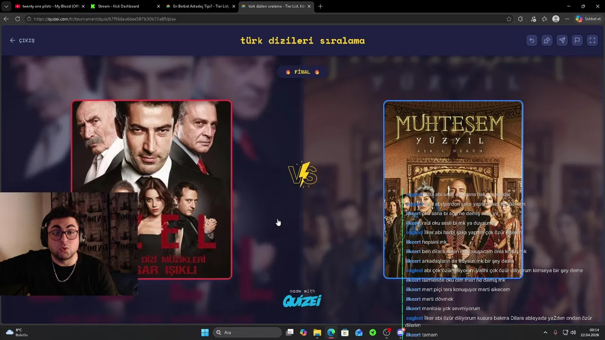Open Microsoft Edge from taskbar
Screen dimensions: 605x340
(331, 332)
